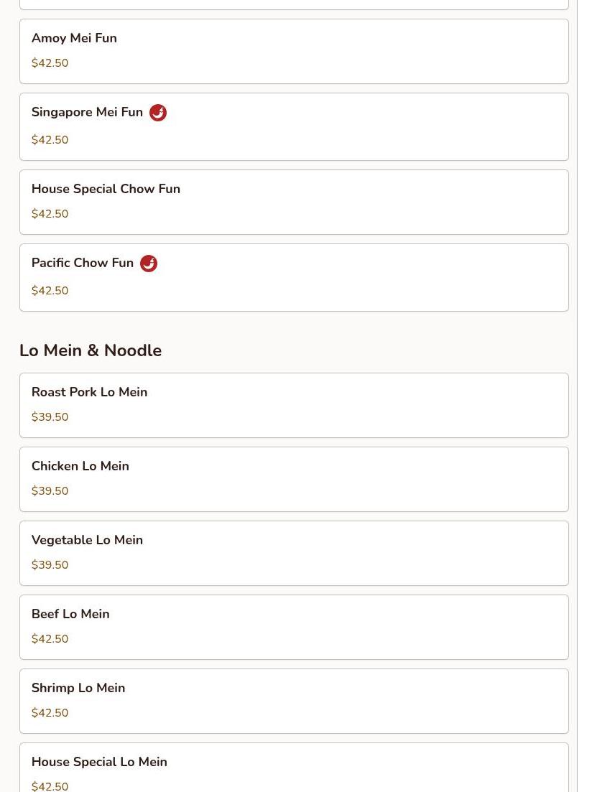The image size is (592, 792).
Task: Click the chili icon next to Pacific Chow Fun
Action: tap(149, 264)
